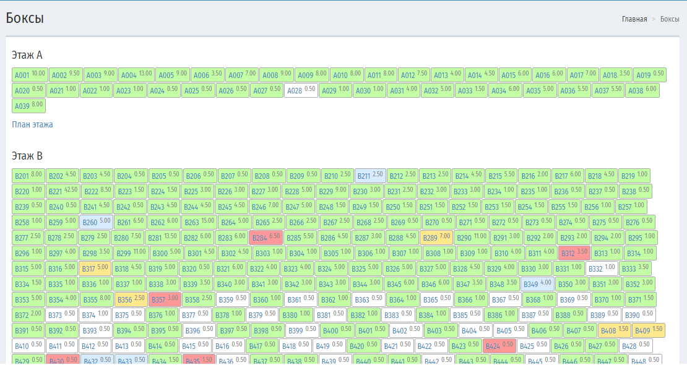Open the red box B312
This screenshot has width=687, height=365.
574,253
